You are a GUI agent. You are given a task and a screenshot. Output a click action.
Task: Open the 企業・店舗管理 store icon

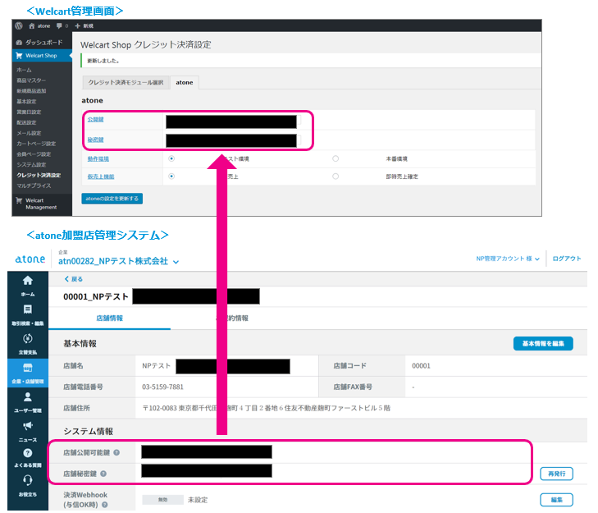coord(27,368)
